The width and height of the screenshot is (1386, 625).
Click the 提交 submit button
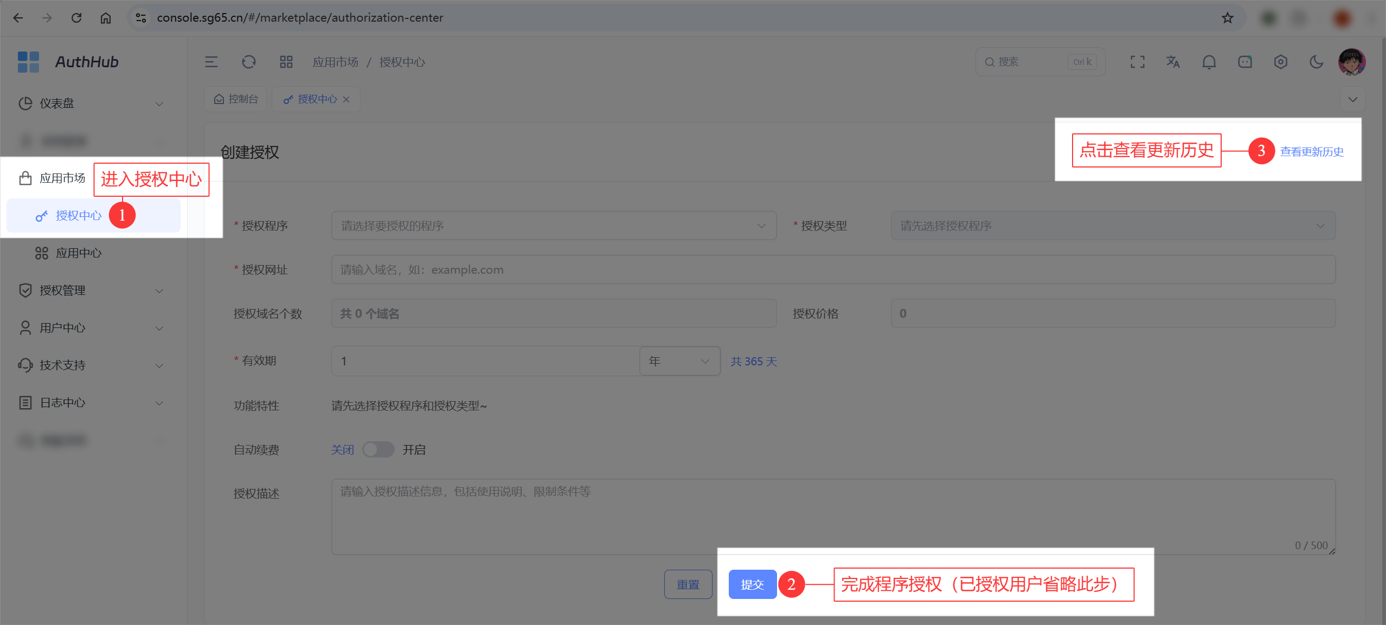[x=752, y=584]
